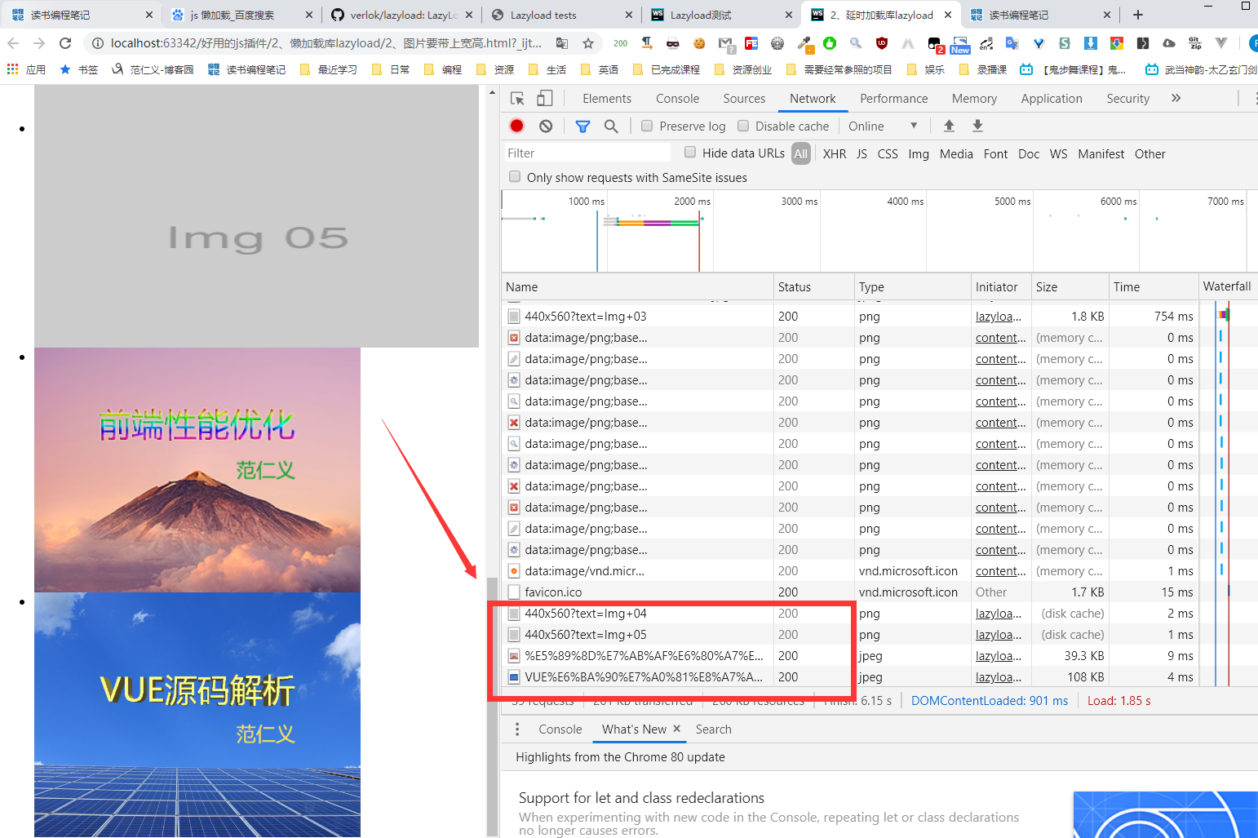This screenshot has height=838, width=1258.
Task: Open the uBlock Origin shield extension
Action: click(882, 43)
